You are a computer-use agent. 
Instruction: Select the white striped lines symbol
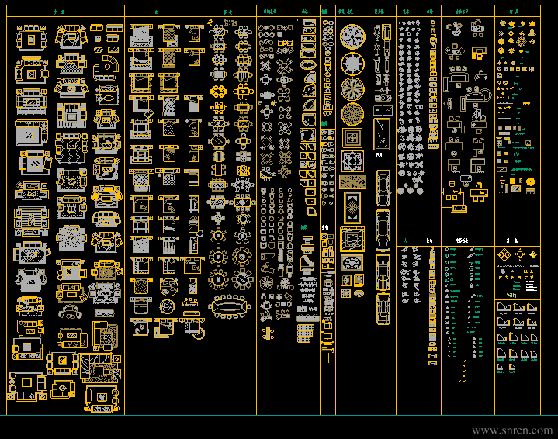tap(532, 285)
